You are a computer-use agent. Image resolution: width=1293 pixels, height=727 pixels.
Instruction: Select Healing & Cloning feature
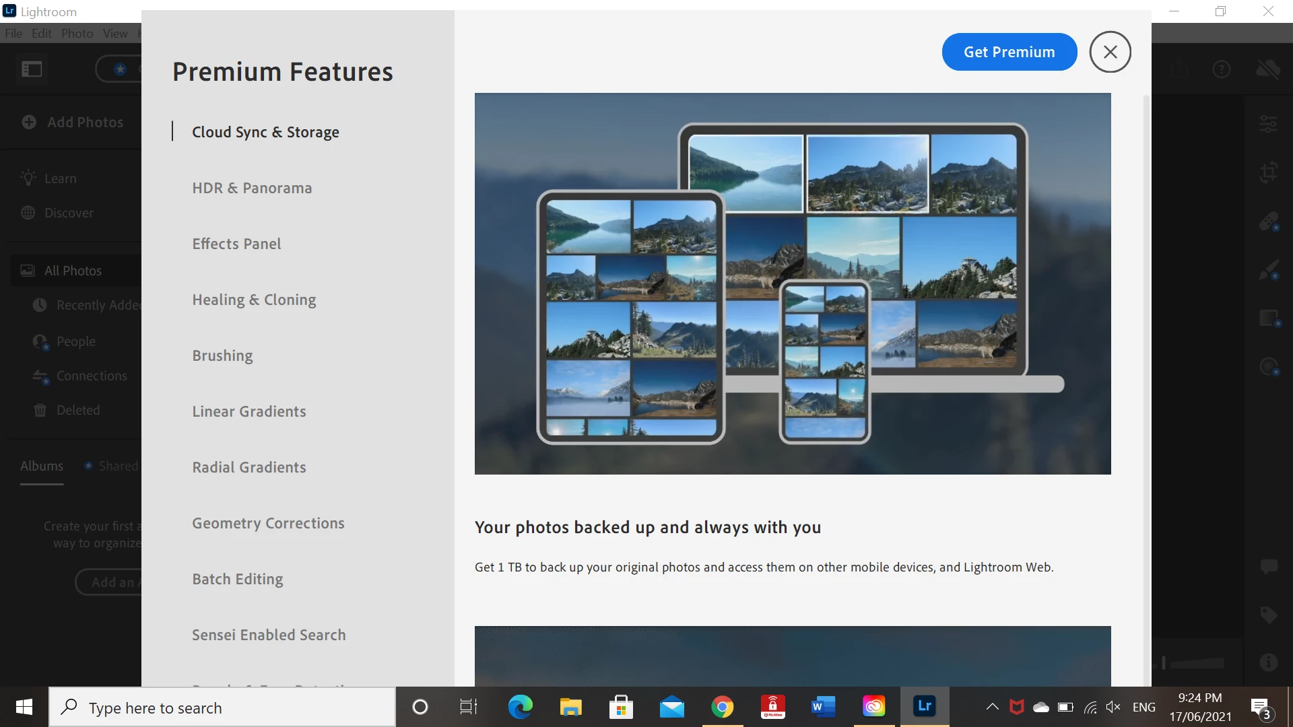(254, 300)
